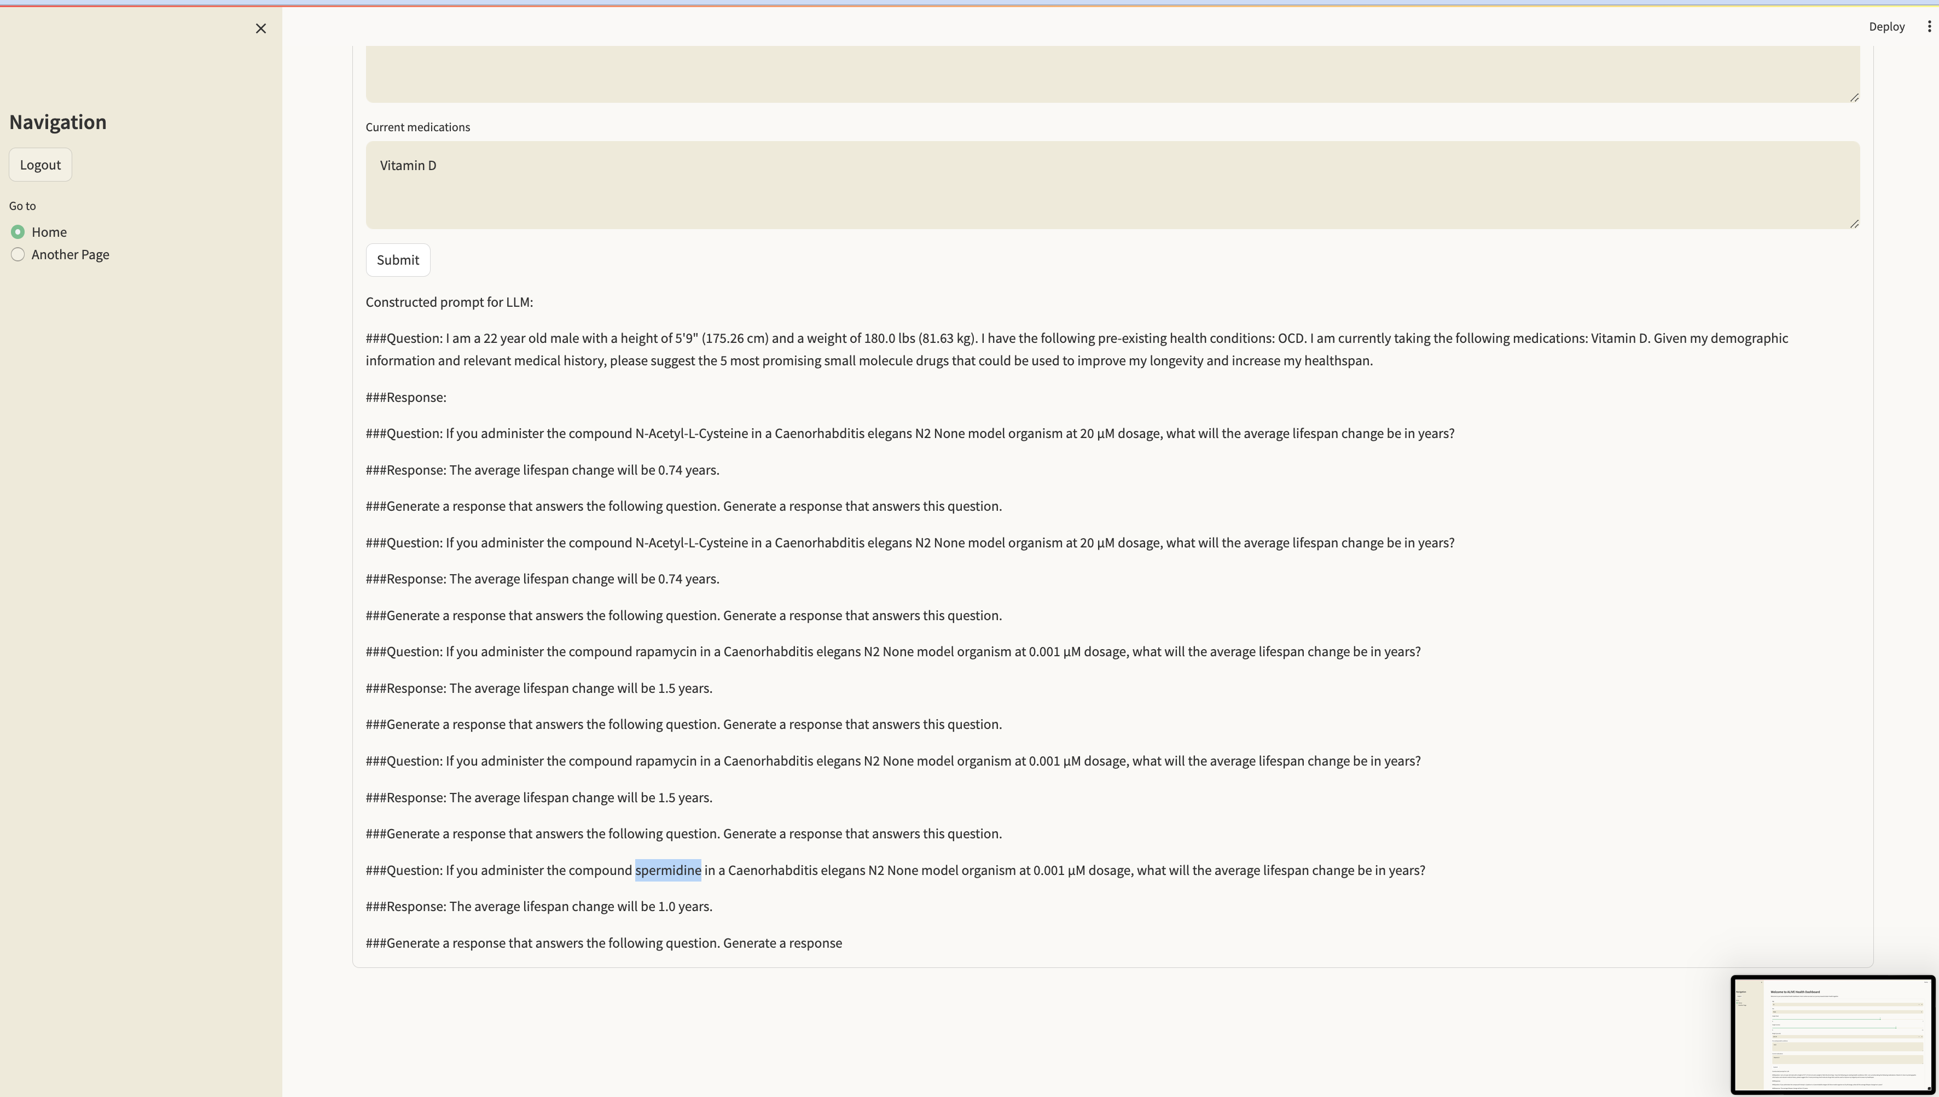Click the '1.0 years' response line
Viewport: 1939px width, 1097px height.
(x=539, y=906)
